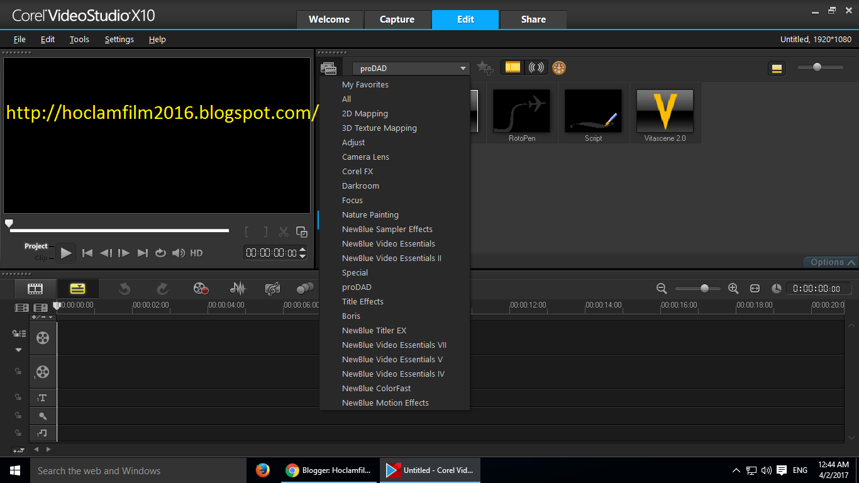Expand the Options panel

click(830, 262)
